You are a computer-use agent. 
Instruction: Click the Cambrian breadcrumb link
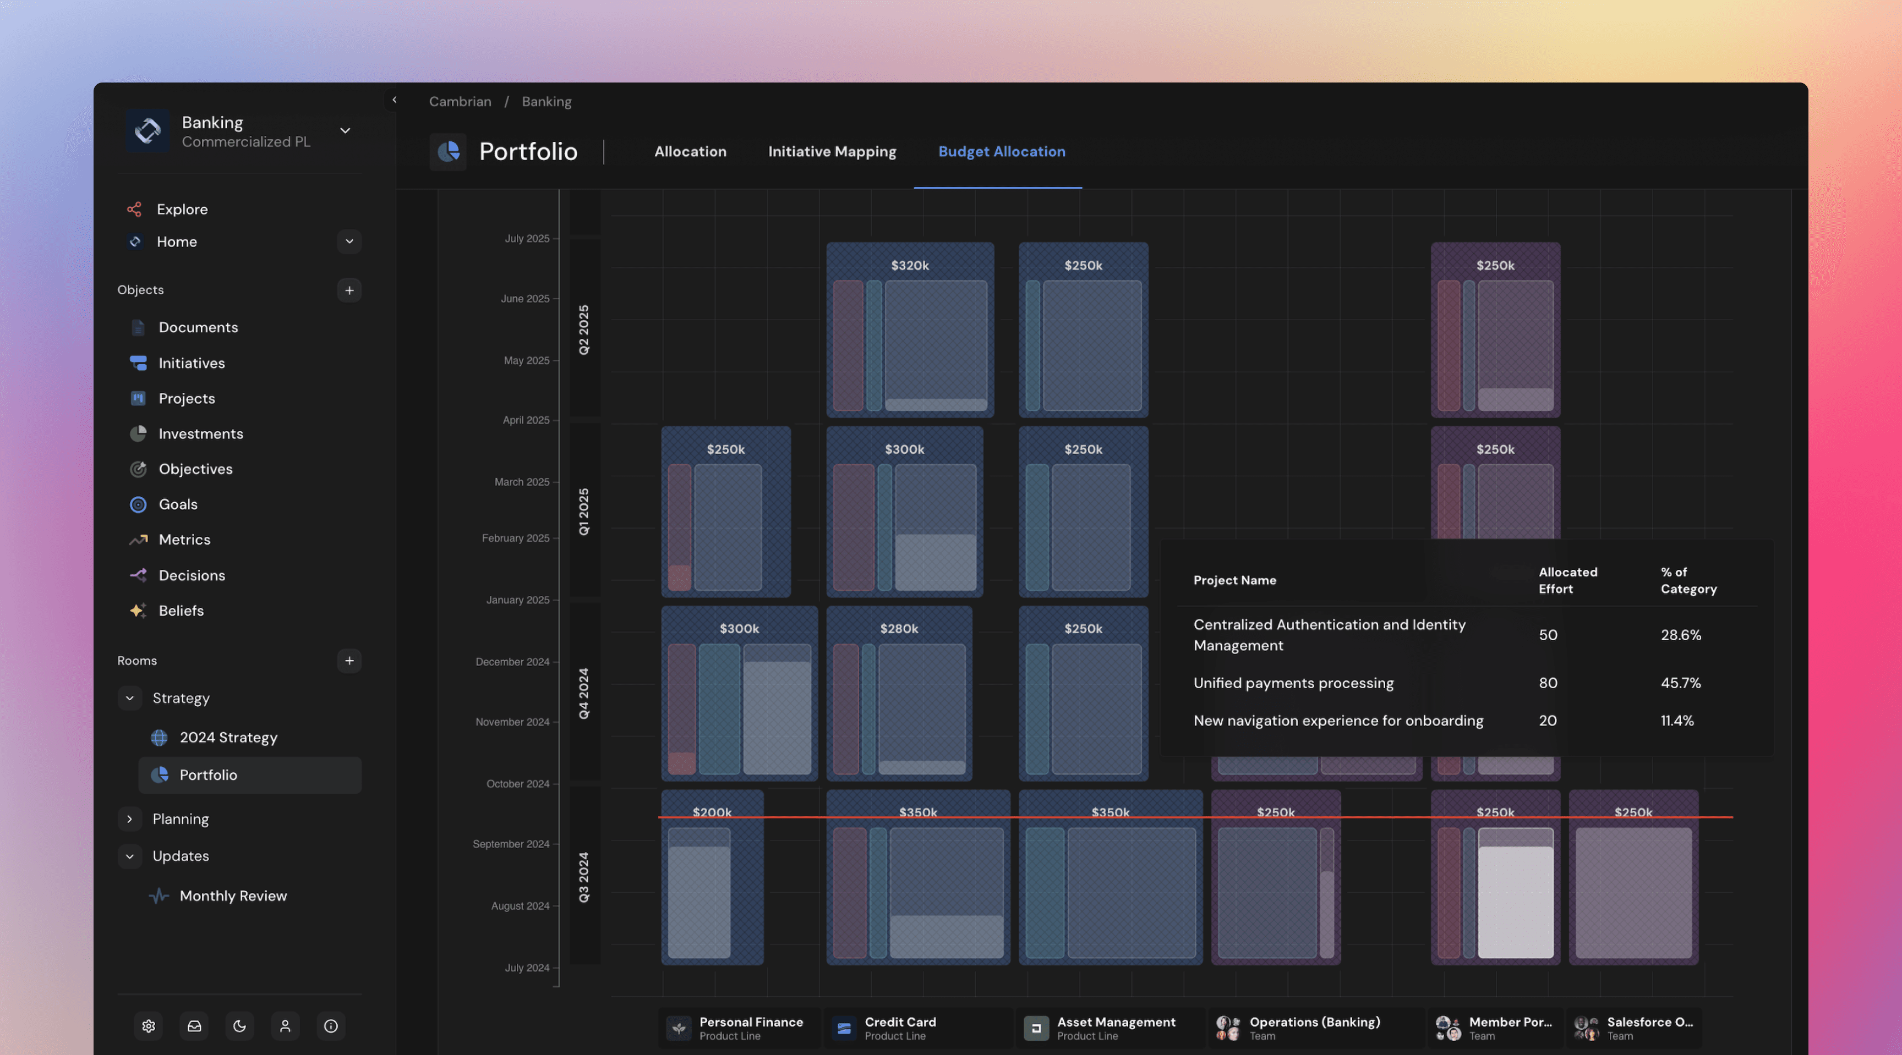[459, 102]
